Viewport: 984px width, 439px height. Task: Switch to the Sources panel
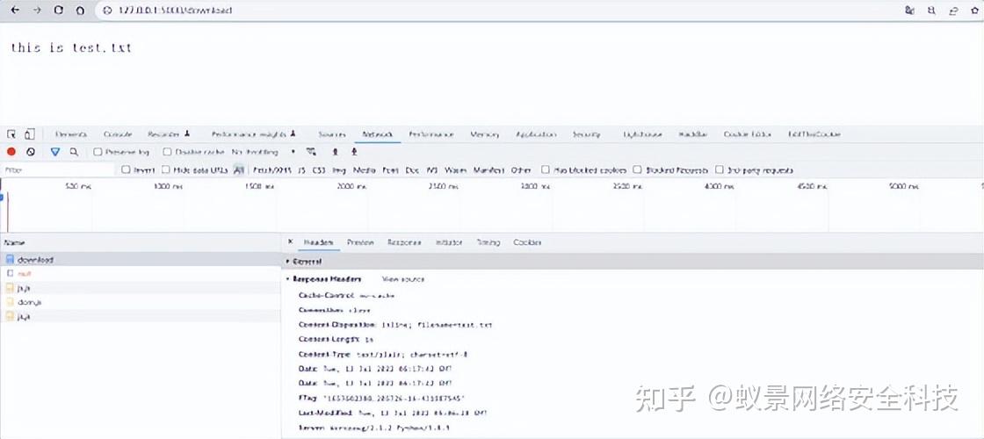pos(332,134)
